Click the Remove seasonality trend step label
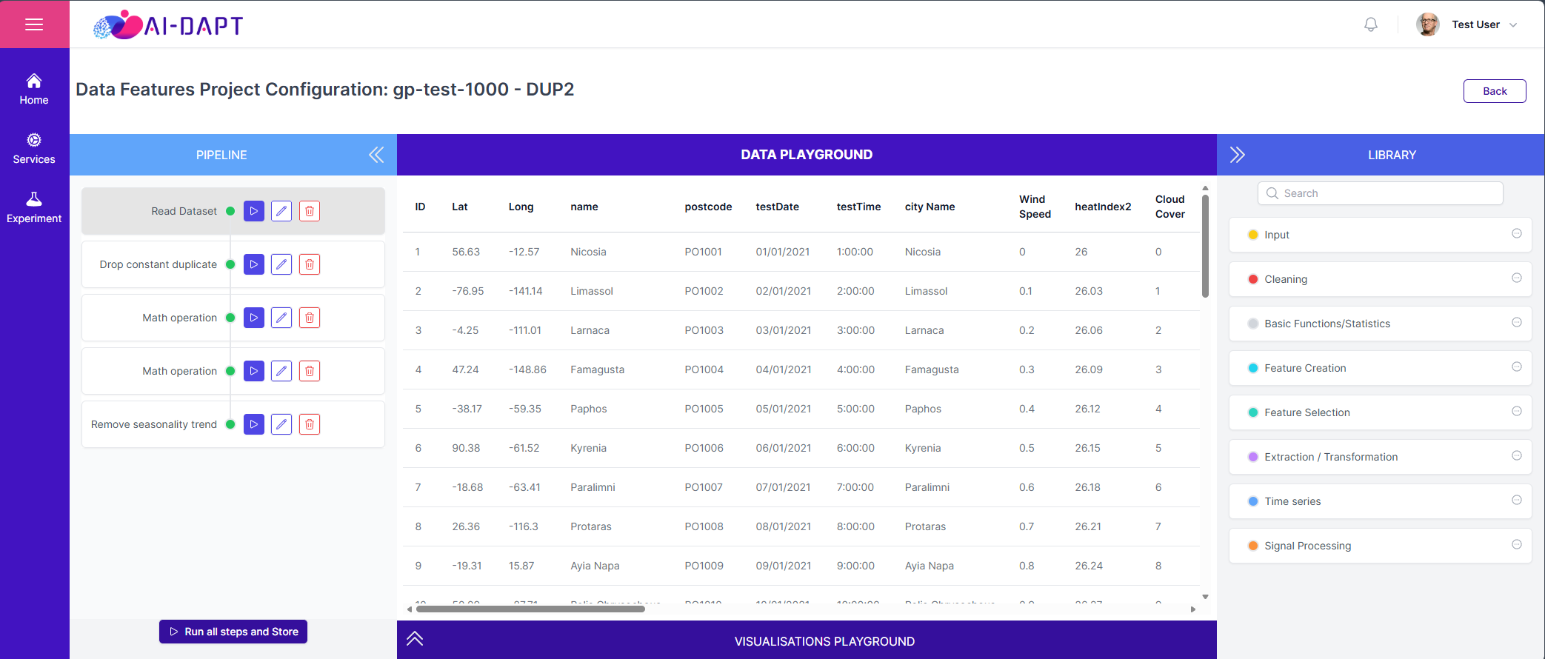The height and width of the screenshot is (659, 1545). (x=154, y=424)
